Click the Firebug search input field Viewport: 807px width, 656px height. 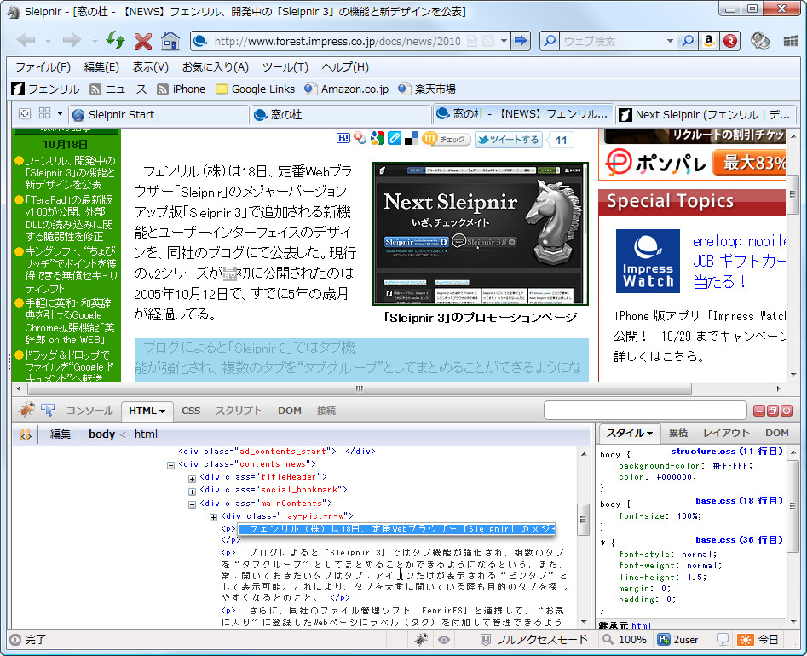click(x=645, y=410)
